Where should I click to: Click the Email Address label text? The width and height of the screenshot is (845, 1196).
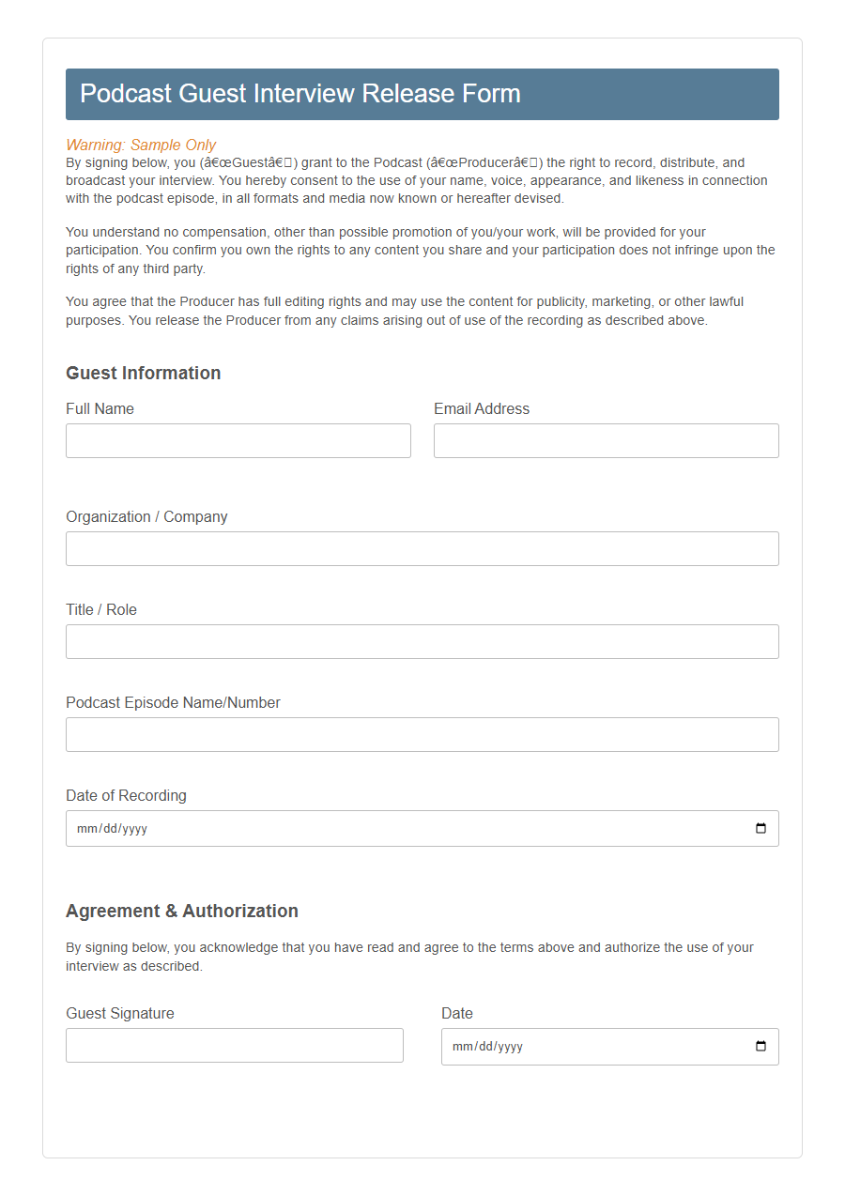click(x=482, y=408)
